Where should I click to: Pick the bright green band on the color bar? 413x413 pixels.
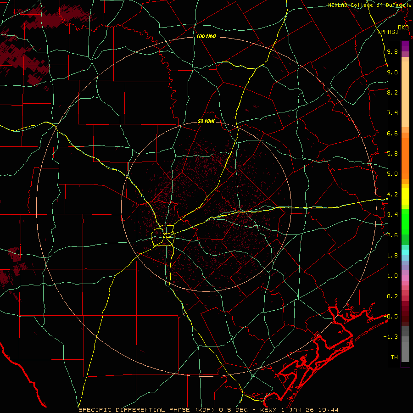click(405, 221)
